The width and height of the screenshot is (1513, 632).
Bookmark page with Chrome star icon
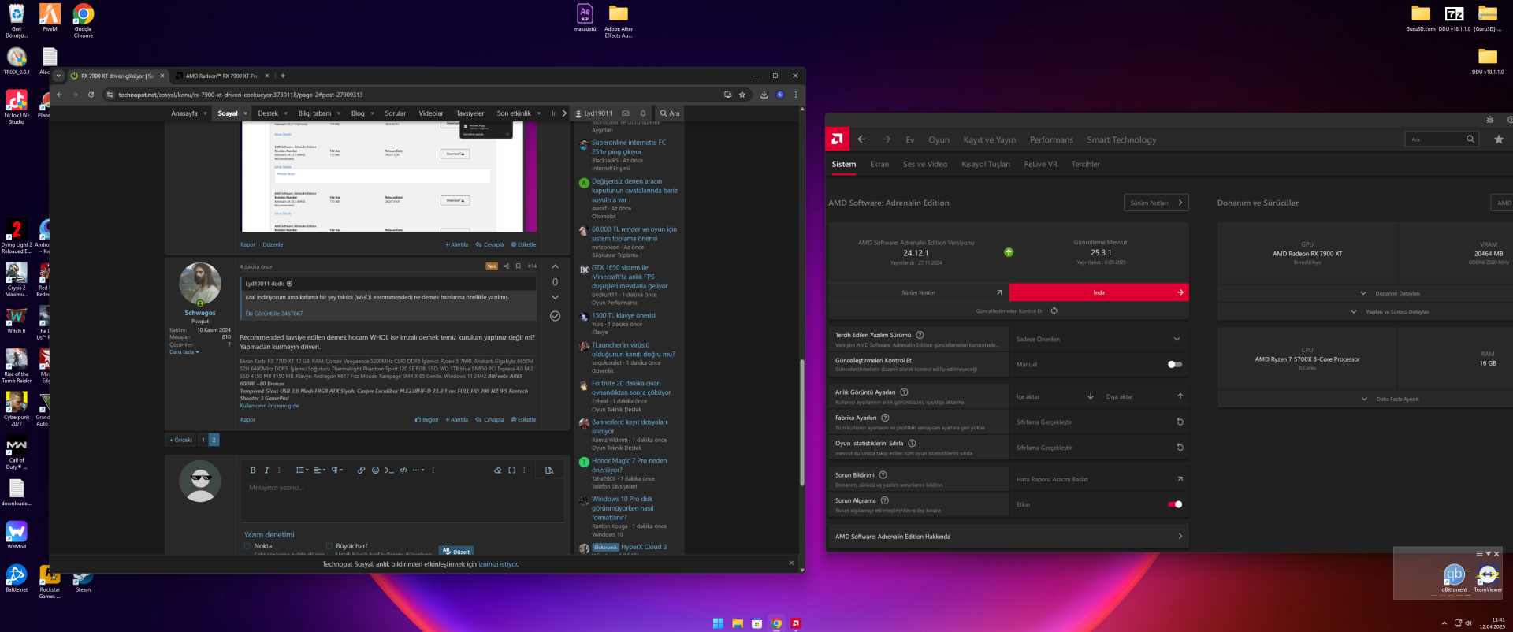coord(742,95)
